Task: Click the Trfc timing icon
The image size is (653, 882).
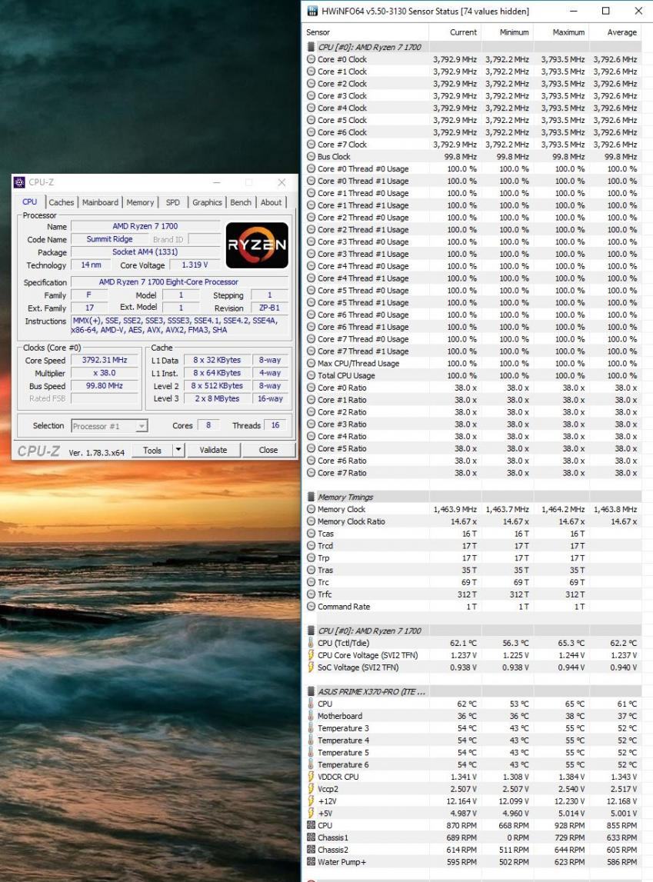Action: point(311,594)
